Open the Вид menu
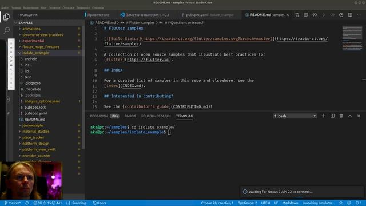The width and height of the screenshot is (366, 206). [43, 7]
